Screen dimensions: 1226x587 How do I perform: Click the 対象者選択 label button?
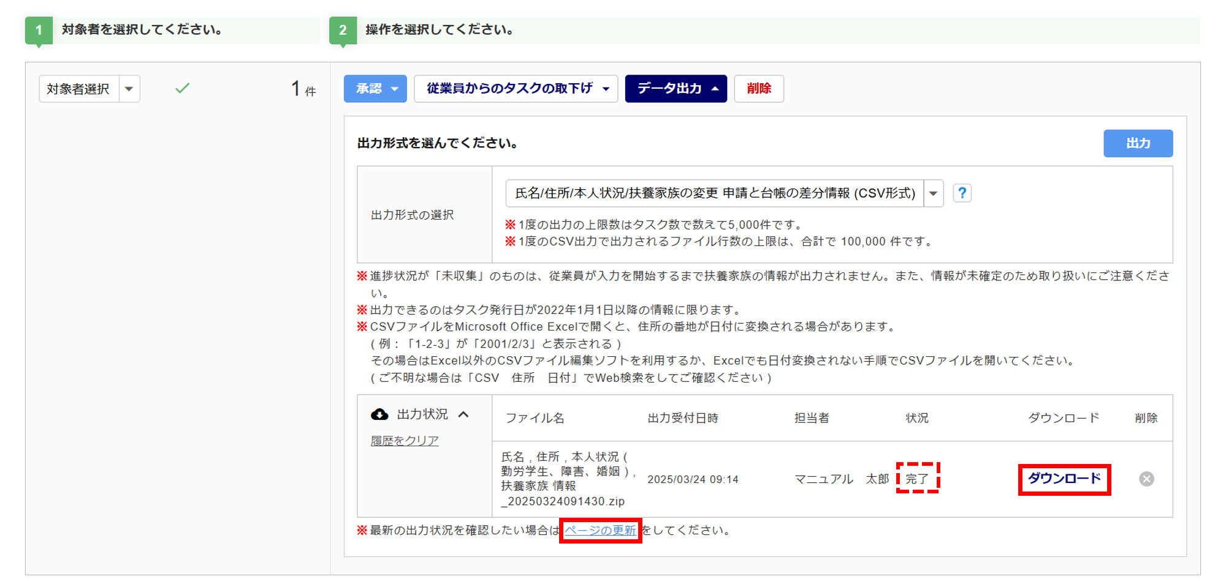[78, 89]
